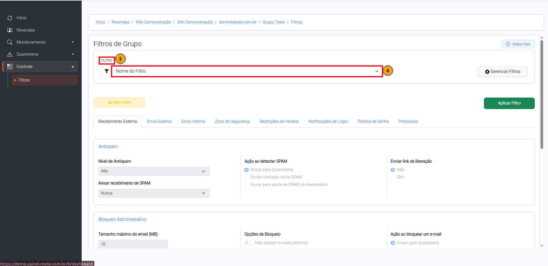Click the Revendas icon in sidebar
The height and width of the screenshot is (266, 548).
[x=10, y=30]
